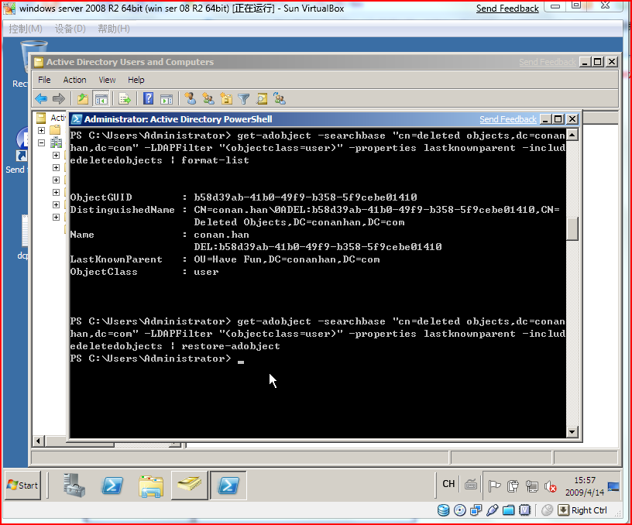
Task: Open the File menu in Active Directory window
Action: point(44,80)
